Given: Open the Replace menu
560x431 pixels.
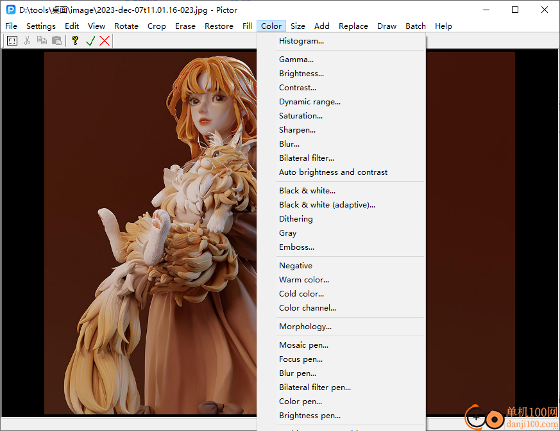Looking at the screenshot, I should click(x=353, y=26).
